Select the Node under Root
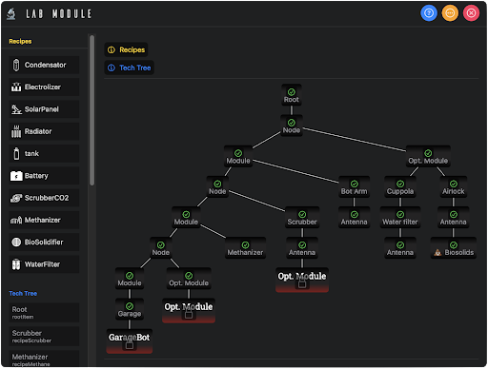 tap(292, 126)
